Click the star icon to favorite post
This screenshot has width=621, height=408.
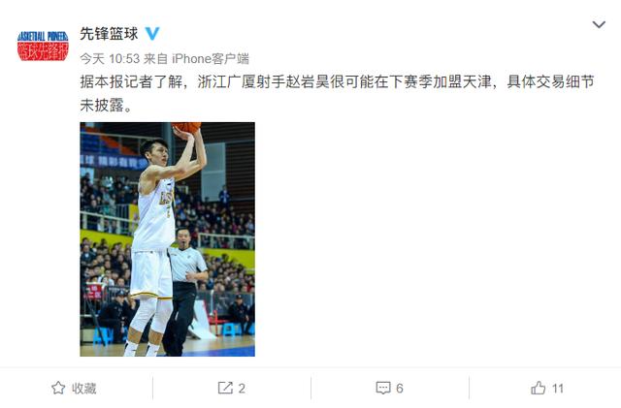pyautogui.click(x=58, y=388)
